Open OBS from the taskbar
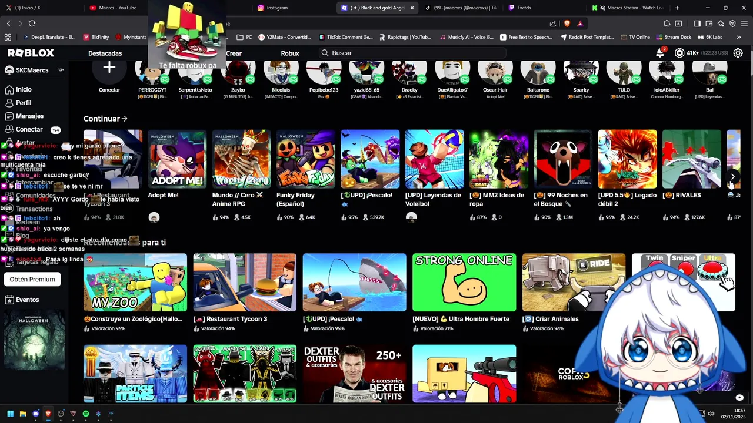Viewport: 753px width, 423px height. click(61, 414)
